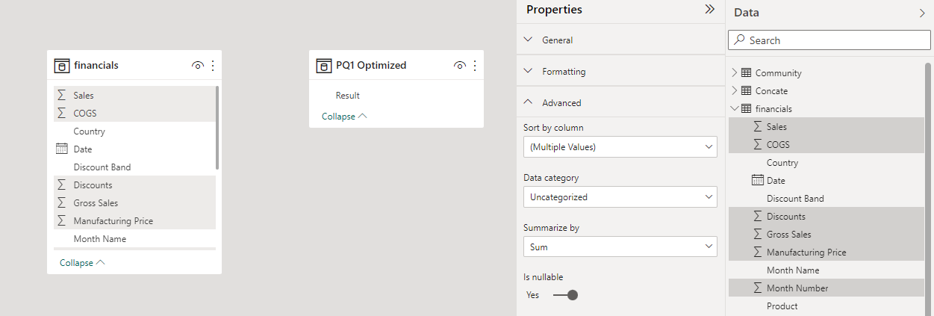The width and height of the screenshot is (934, 316).
Task: Click the PQ1 Optimized table card icon
Action: coord(324,66)
